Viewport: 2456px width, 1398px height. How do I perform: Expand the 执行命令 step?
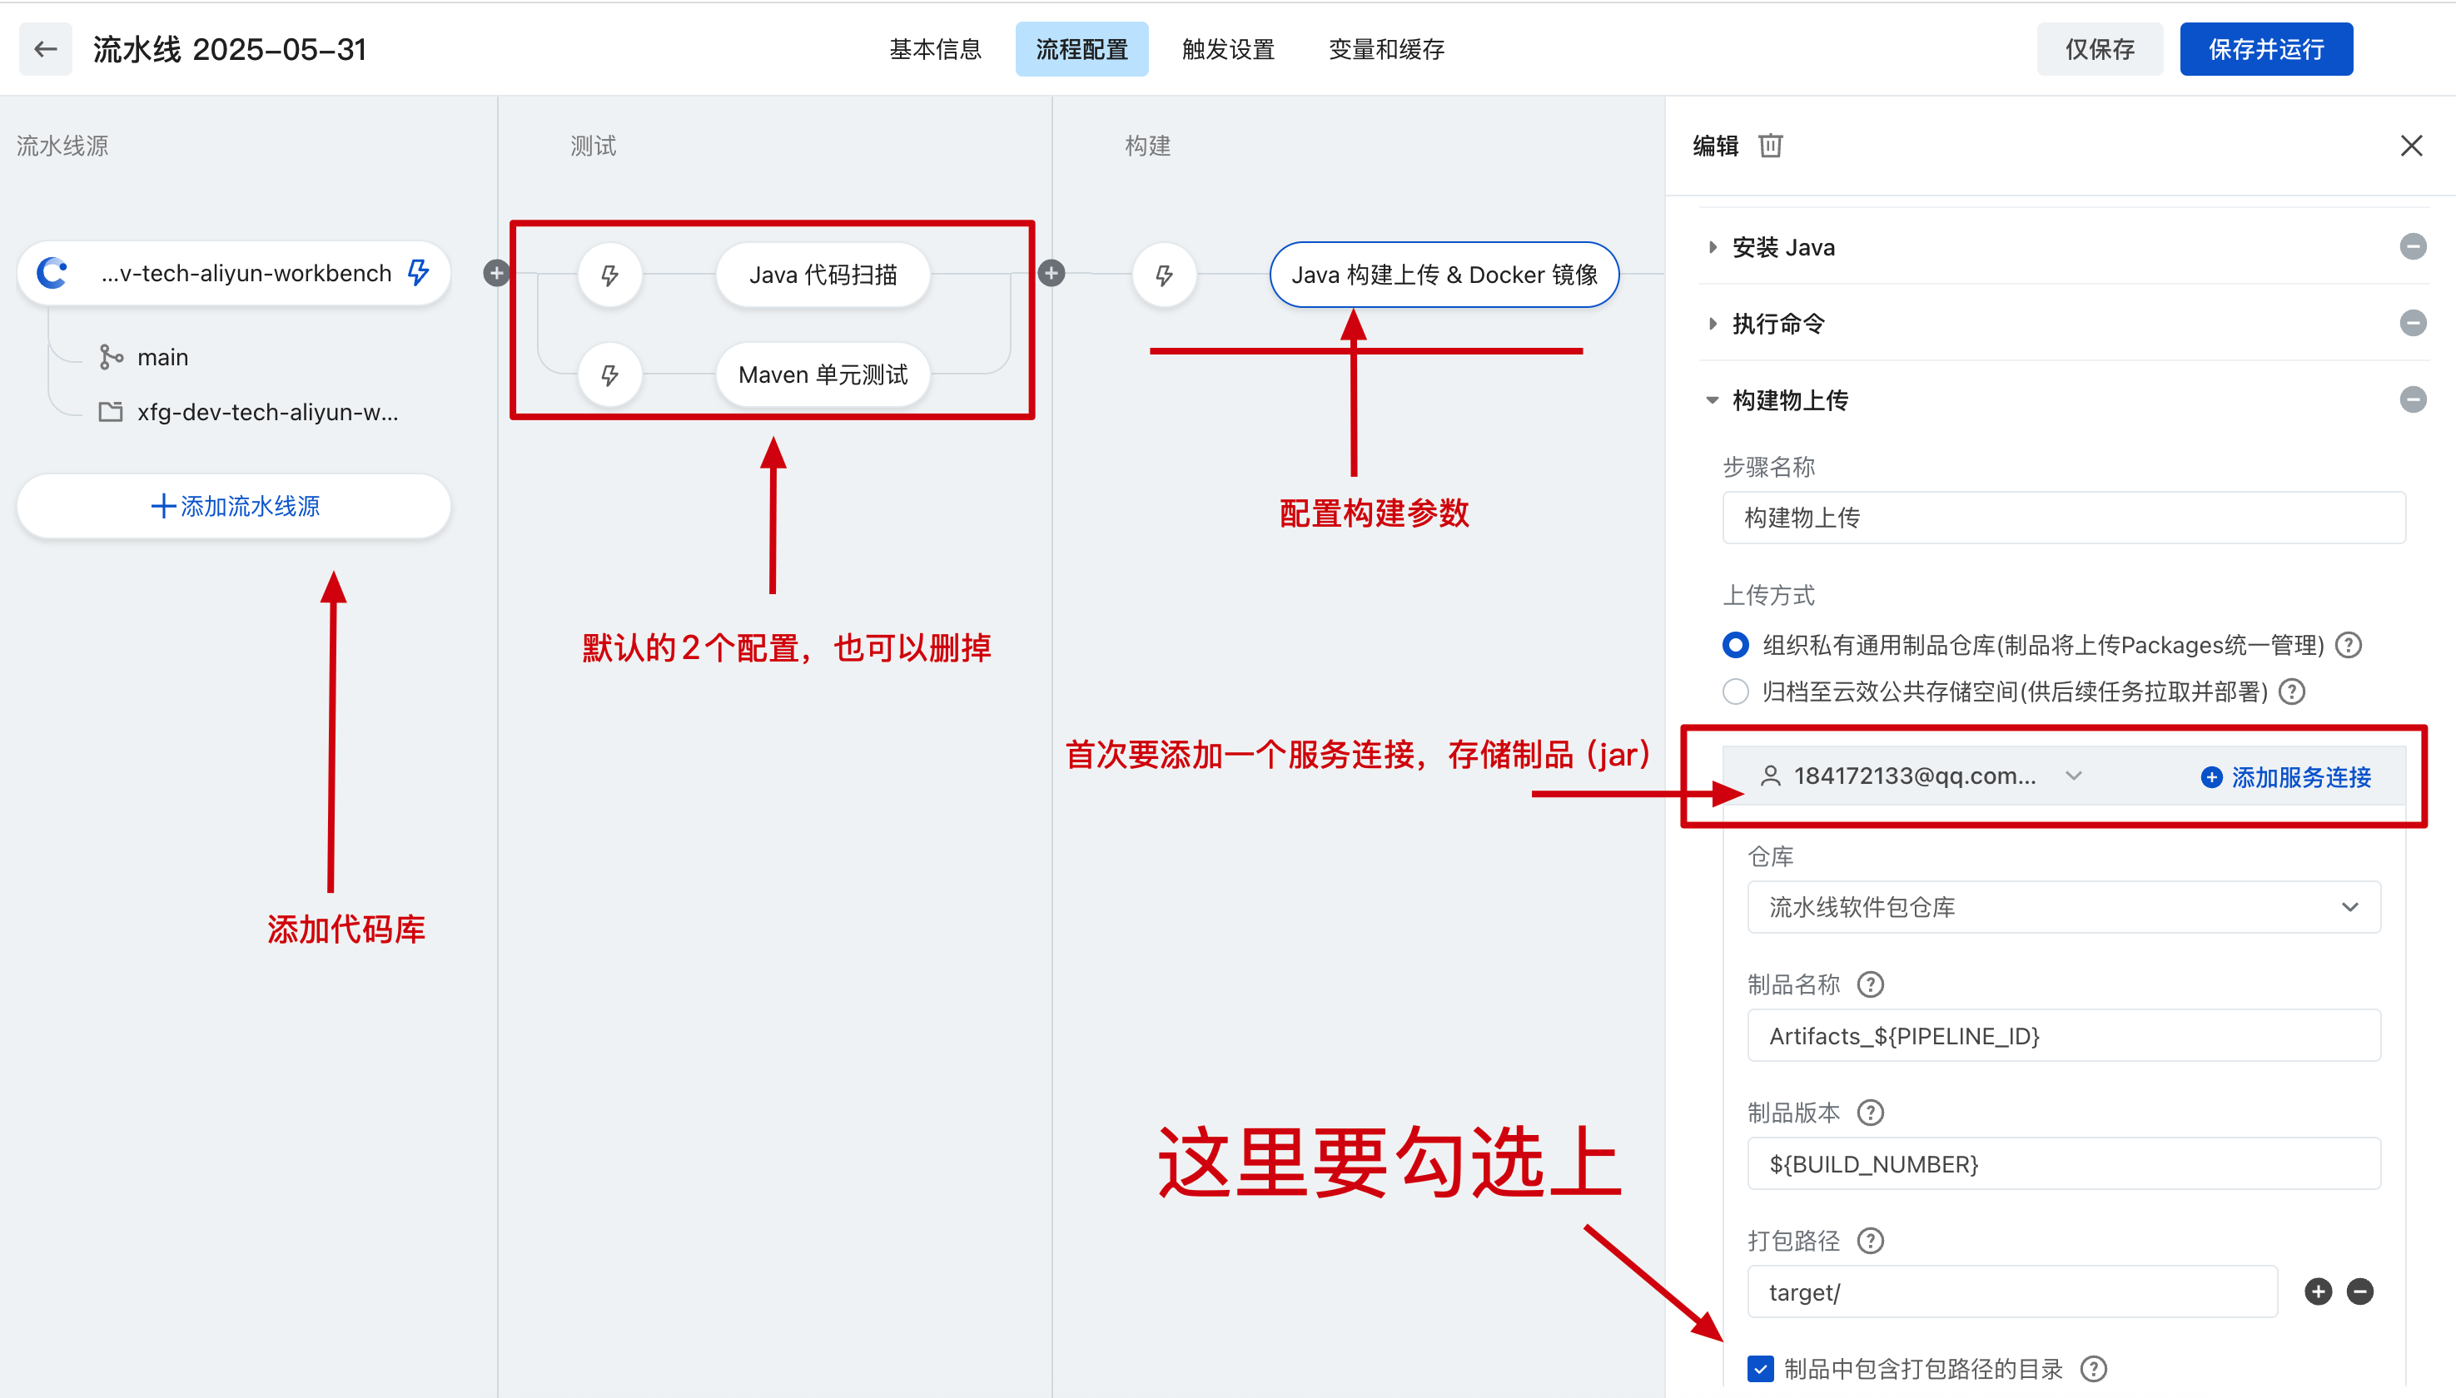pos(1713,324)
